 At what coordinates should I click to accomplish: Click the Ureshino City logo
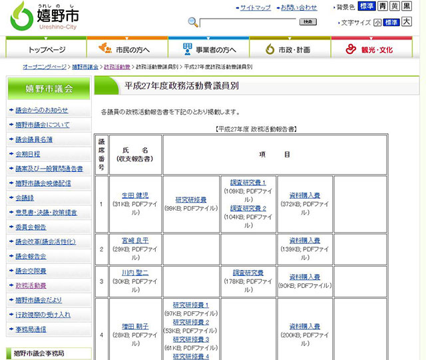[x=40, y=17]
